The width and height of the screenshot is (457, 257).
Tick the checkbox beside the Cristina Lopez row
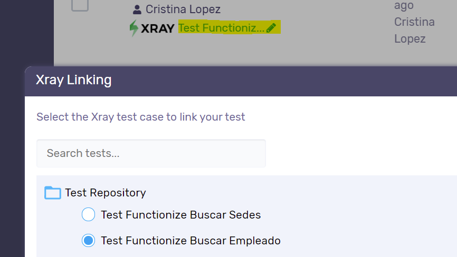tap(80, 4)
